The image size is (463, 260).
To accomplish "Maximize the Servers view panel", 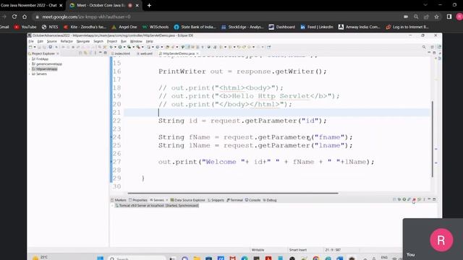I will [434, 199].
